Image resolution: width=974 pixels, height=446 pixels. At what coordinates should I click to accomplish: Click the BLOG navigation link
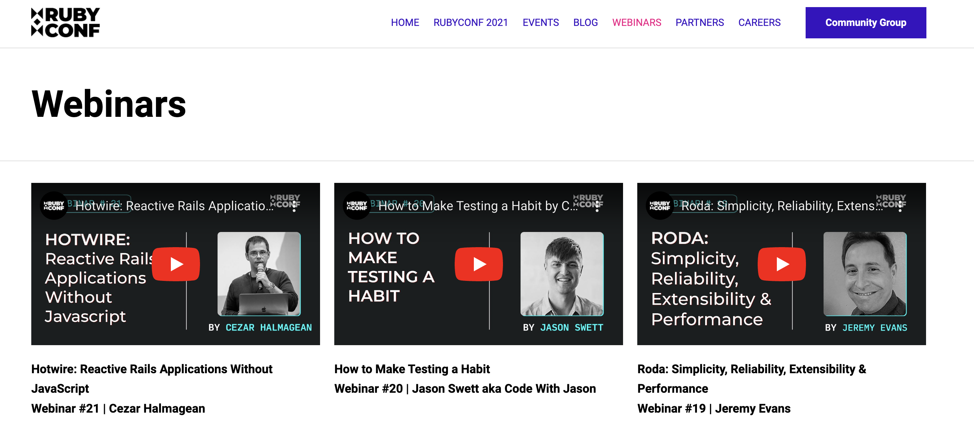[585, 22]
